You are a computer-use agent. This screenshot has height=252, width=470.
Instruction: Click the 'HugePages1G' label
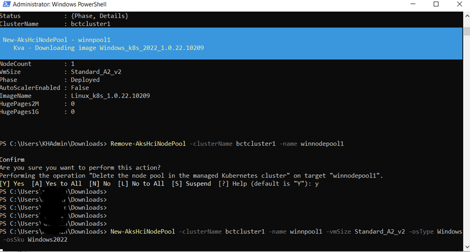pos(19,112)
